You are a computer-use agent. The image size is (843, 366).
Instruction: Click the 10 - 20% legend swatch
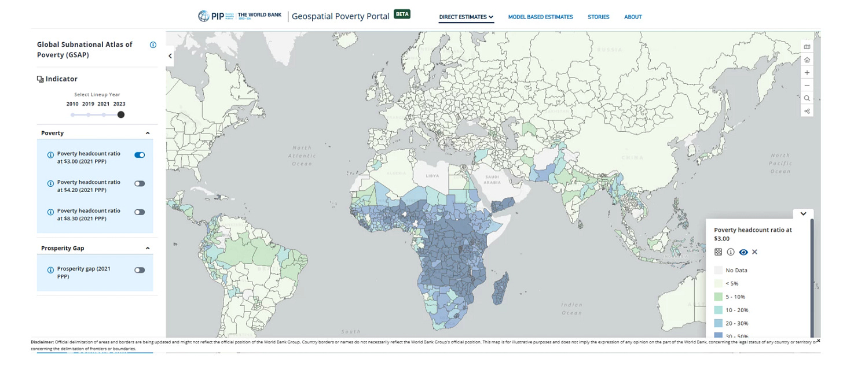[718, 310]
